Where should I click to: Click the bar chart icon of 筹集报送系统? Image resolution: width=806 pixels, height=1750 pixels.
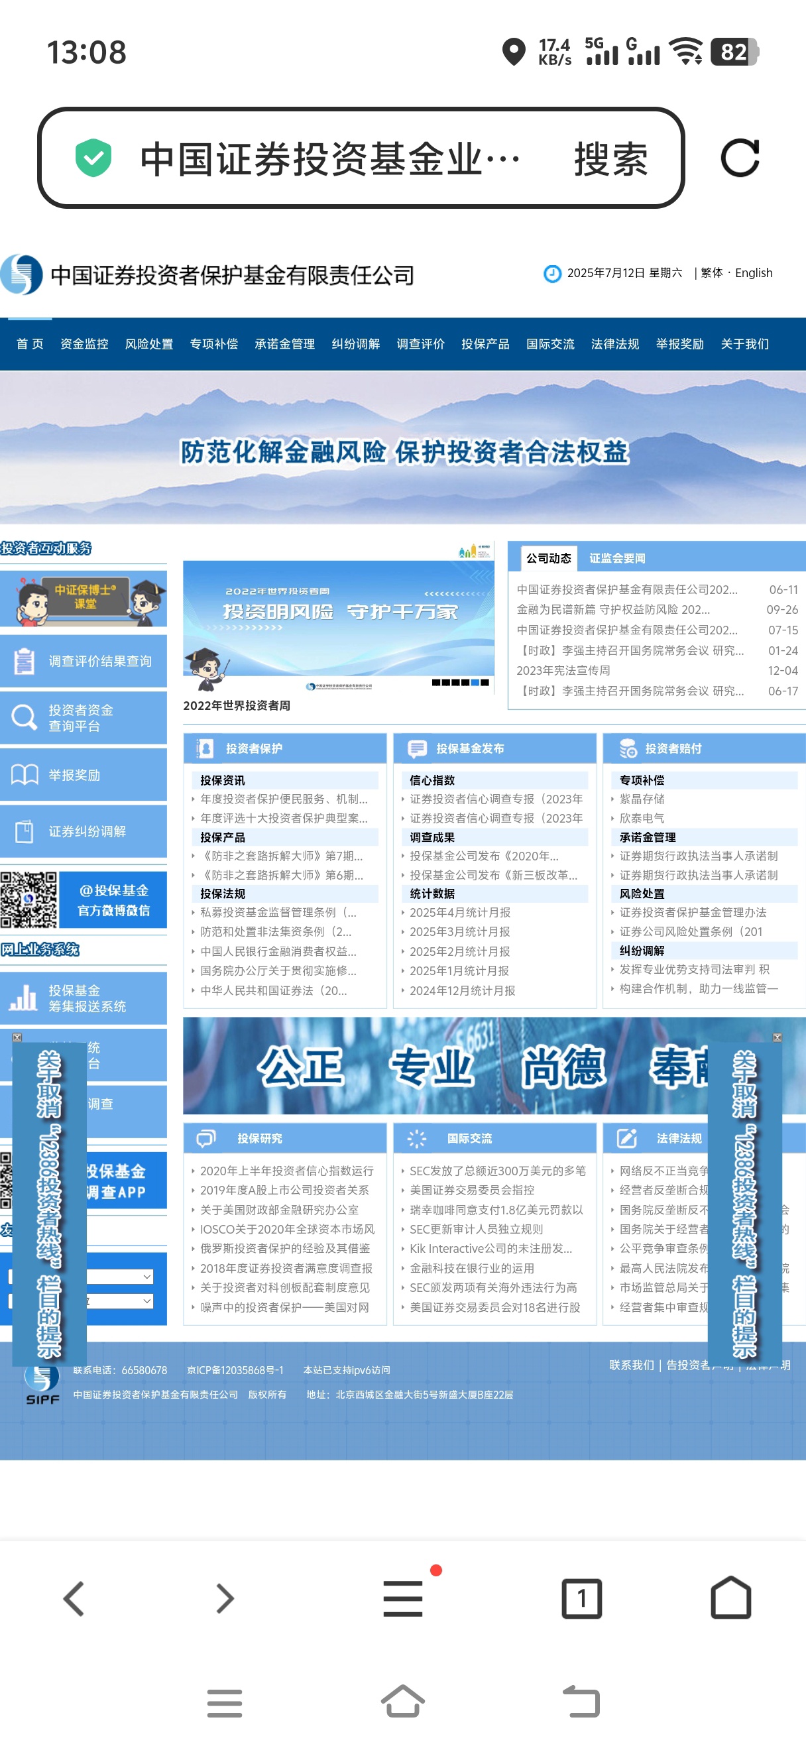coord(23,997)
